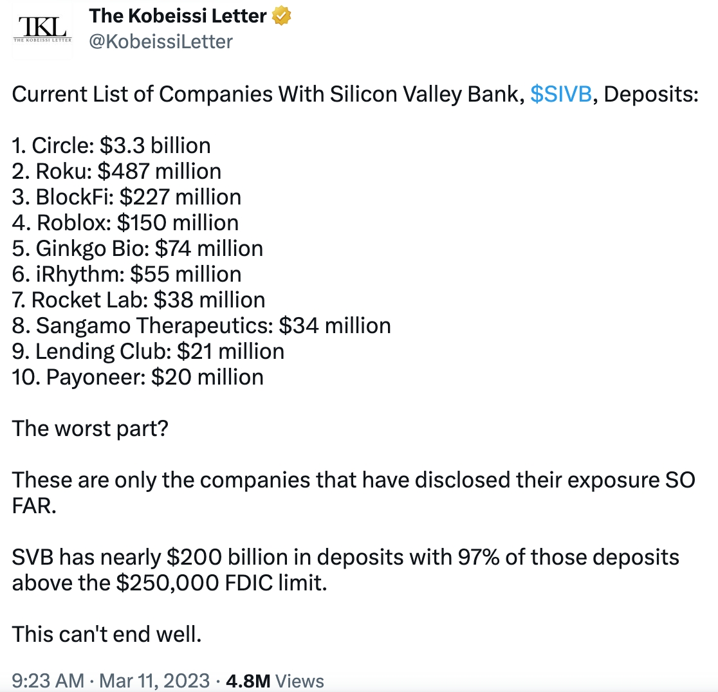Click the Circle $3.3 billion line
Screen dimensions: 718x692
point(111,145)
